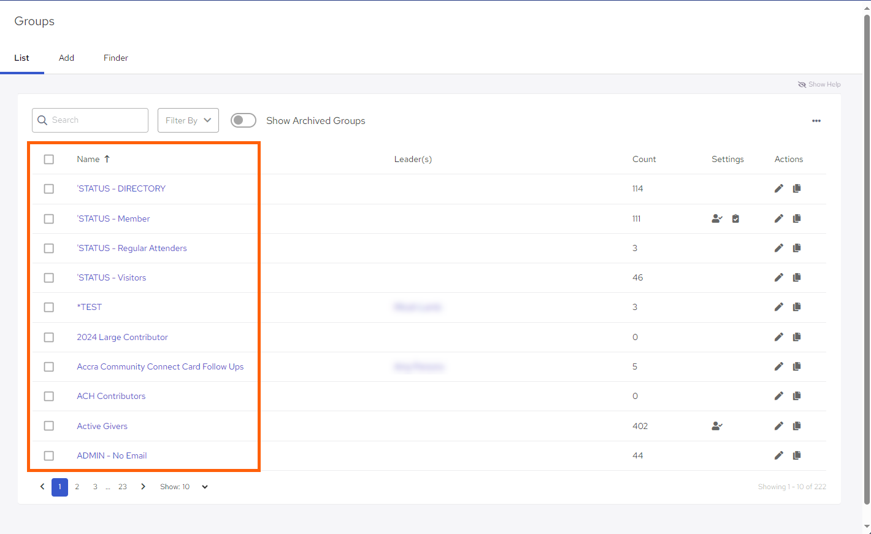Image resolution: width=871 pixels, height=534 pixels.
Task: Duplicate the ACH Contributors group
Action: [x=797, y=396]
